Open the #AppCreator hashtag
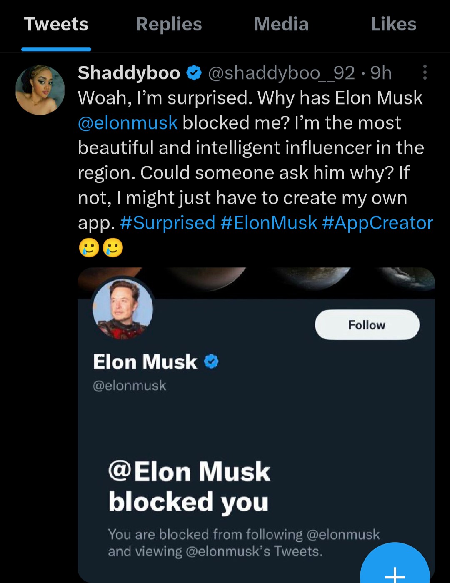 pyautogui.click(x=377, y=223)
